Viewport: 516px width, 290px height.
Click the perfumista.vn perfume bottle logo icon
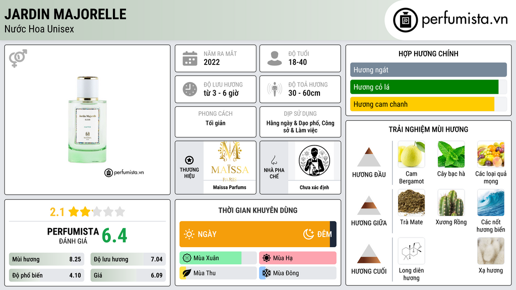point(405,20)
